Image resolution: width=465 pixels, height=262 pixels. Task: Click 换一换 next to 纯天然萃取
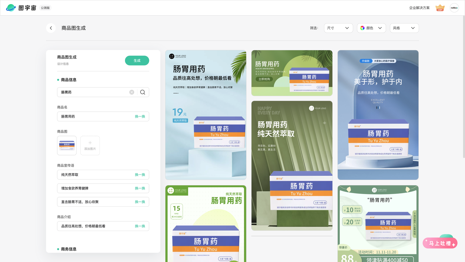(140, 175)
